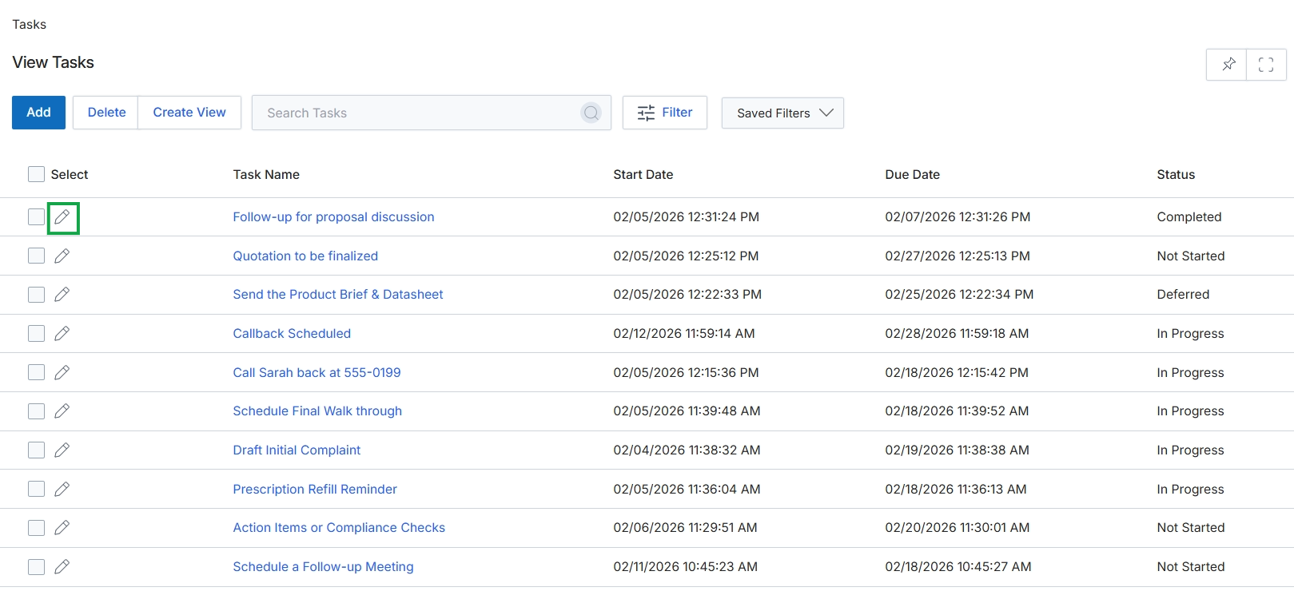Viewport: 1294px width, 603px height.
Task: Edit the Call Sarah back at 555-0199 task
Action: (62, 372)
